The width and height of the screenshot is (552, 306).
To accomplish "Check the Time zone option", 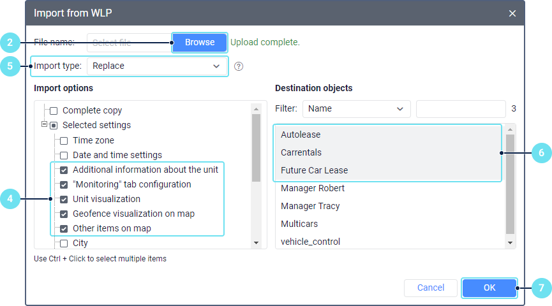I will click(x=64, y=140).
